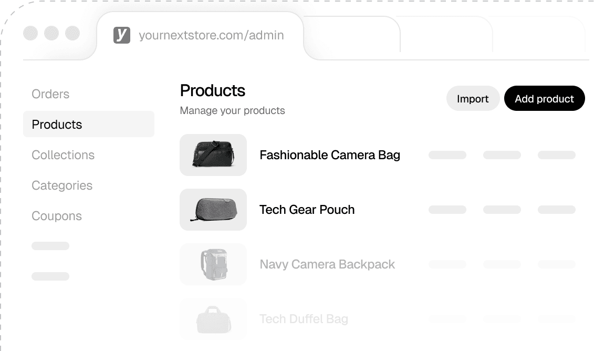594x351 pixels.
Task: Select Products in the sidebar
Action: [x=57, y=125]
